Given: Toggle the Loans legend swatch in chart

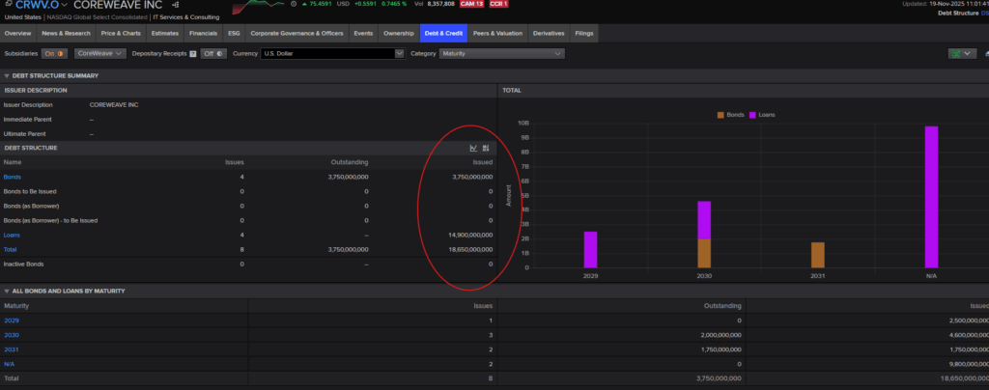Looking at the screenshot, I should point(751,115).
